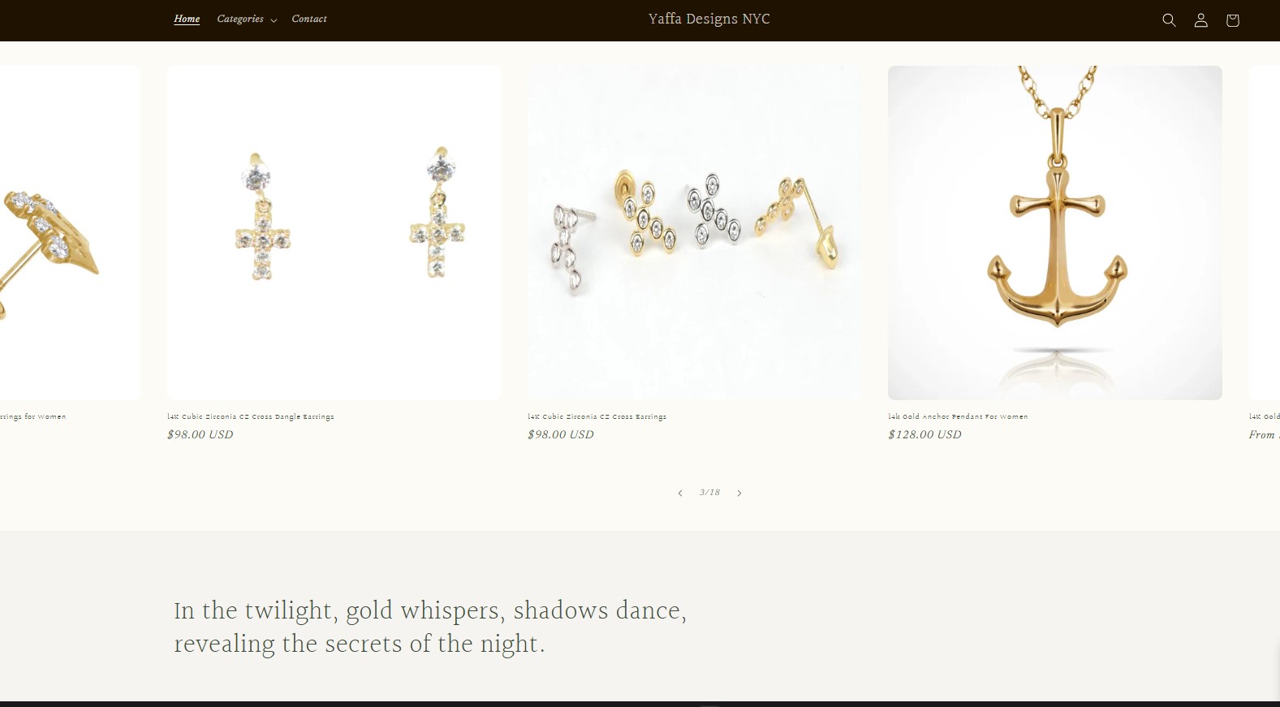
Task: Open 14k Gold Anchor Pendant For Women link
Action: (x=958, y=416)
